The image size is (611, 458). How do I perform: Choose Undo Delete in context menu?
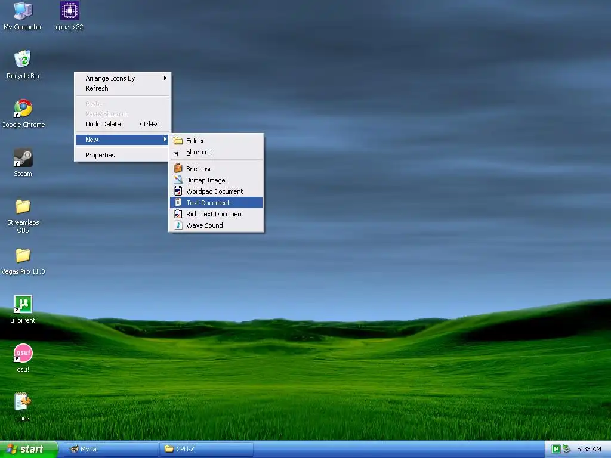coord(123,124)
